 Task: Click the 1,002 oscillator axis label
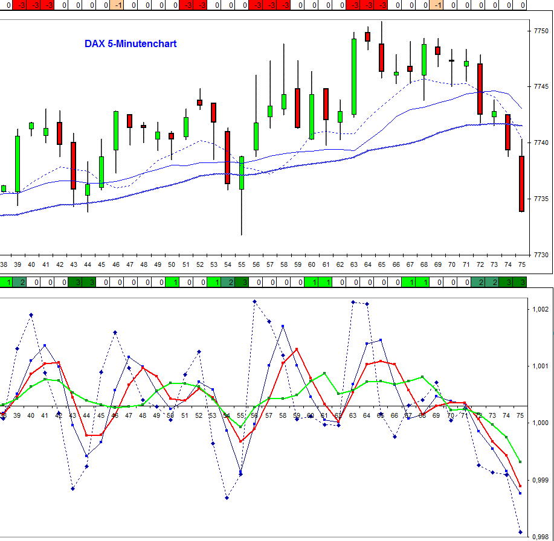[541, 309]
